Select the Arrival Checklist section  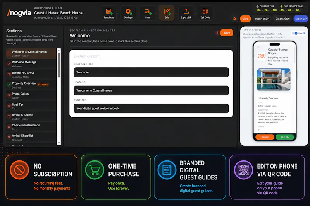tap(31, 138)
